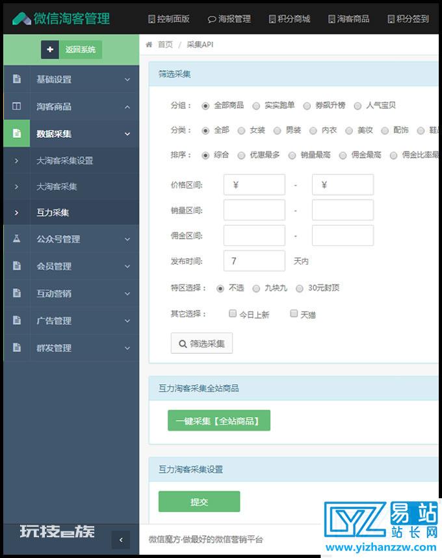The height and width of the screenshot is (558, 442).
Task: Select 销量最高 sort radio button
Action: point(292,155)
